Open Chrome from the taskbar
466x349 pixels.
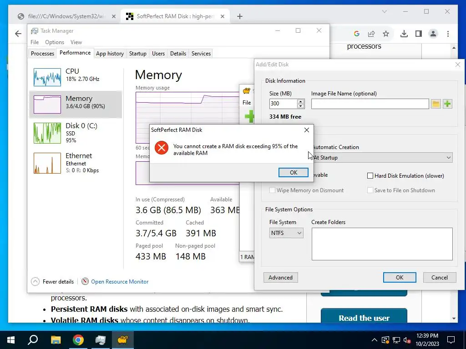pos(78,340)
